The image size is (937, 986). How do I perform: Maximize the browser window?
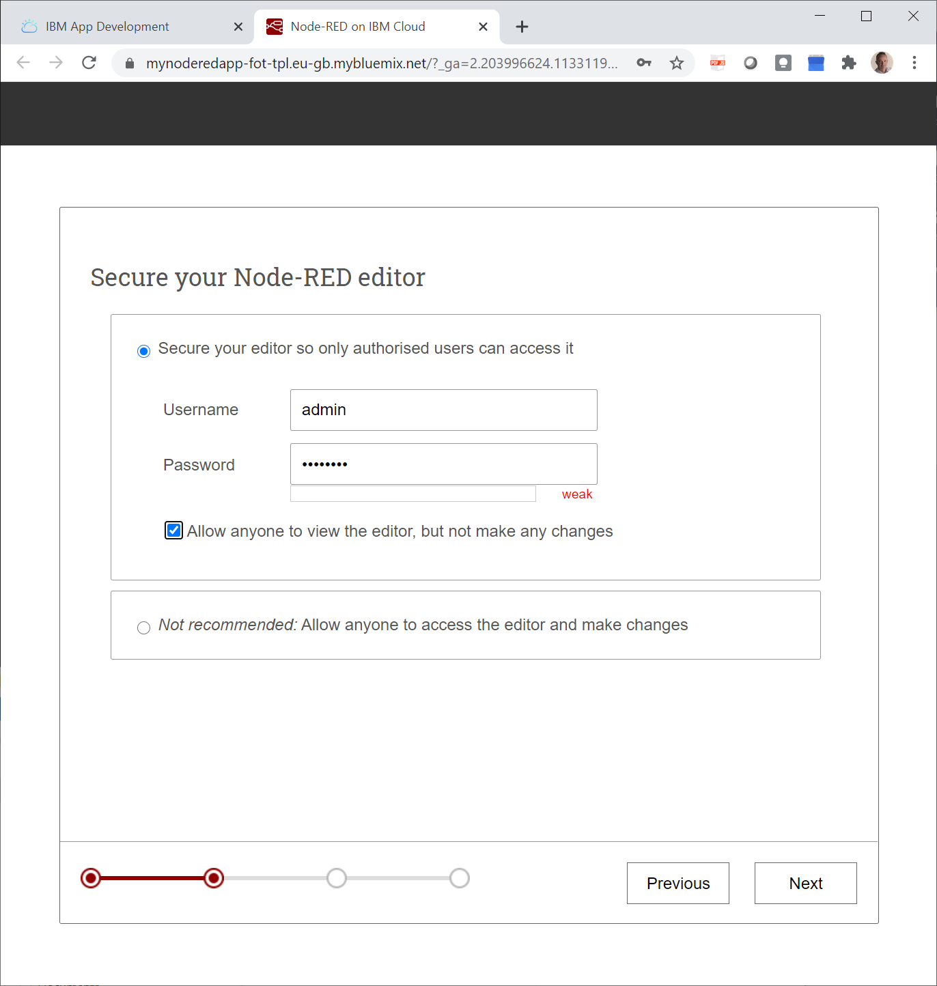click(867, 16)
